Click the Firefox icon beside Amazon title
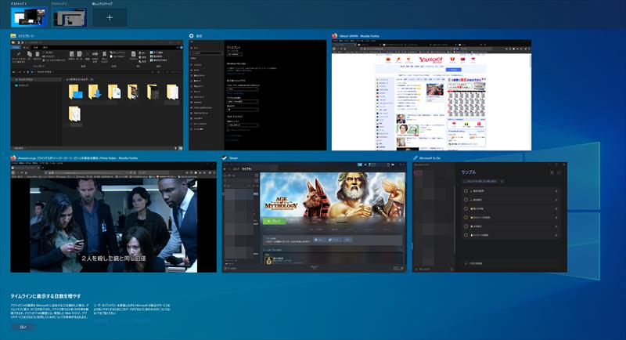 coord(13,157)
